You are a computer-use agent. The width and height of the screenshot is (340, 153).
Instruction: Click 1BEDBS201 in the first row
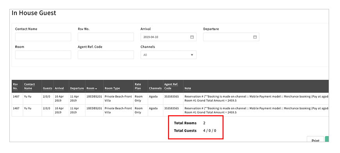(94, 97)
